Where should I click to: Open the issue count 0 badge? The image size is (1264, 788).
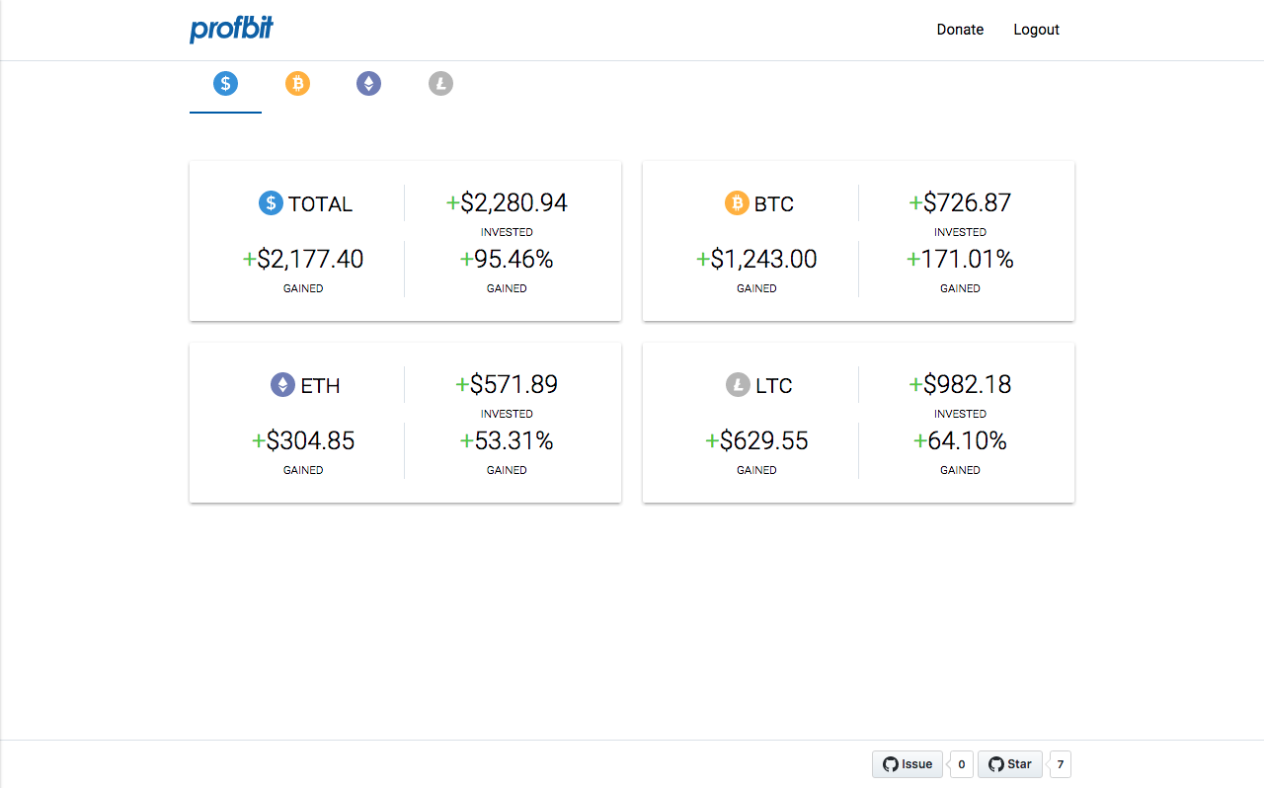point(962,764)
